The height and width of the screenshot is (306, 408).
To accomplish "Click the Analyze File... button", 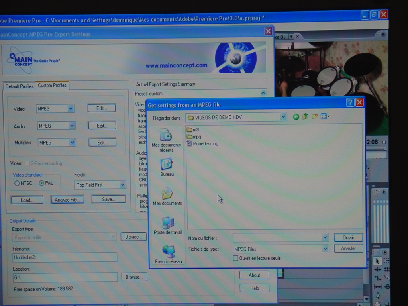I will pos(67,200).
